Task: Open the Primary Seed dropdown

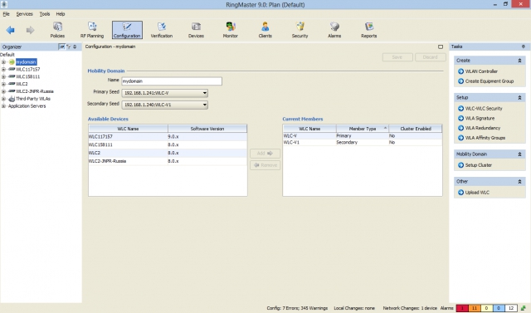Action: pos(164,93)
